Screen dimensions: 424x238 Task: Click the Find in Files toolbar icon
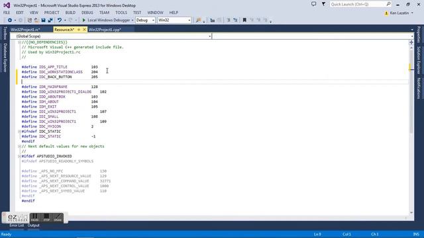(x=199, y=20)
